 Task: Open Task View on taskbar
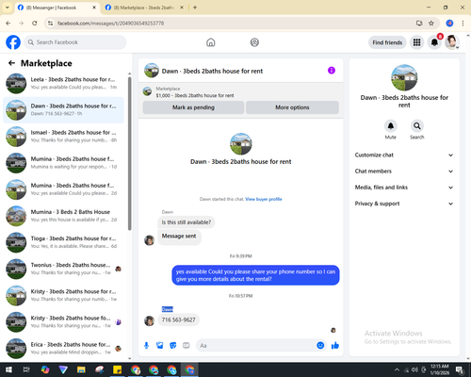[26, 369]
